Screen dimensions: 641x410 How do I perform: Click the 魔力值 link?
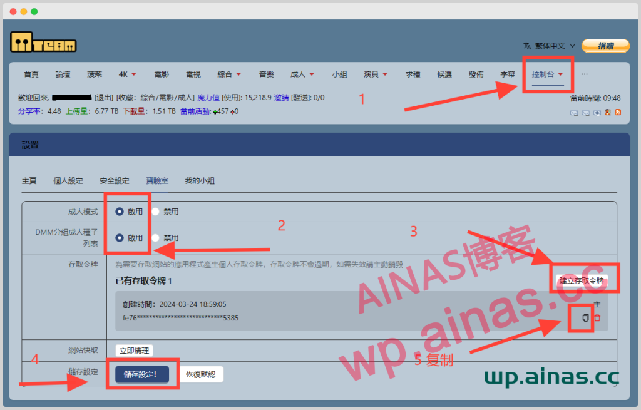pyautogui.click(x=208, y=98)
